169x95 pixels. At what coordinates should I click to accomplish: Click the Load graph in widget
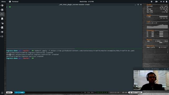(x=157, y=26)
